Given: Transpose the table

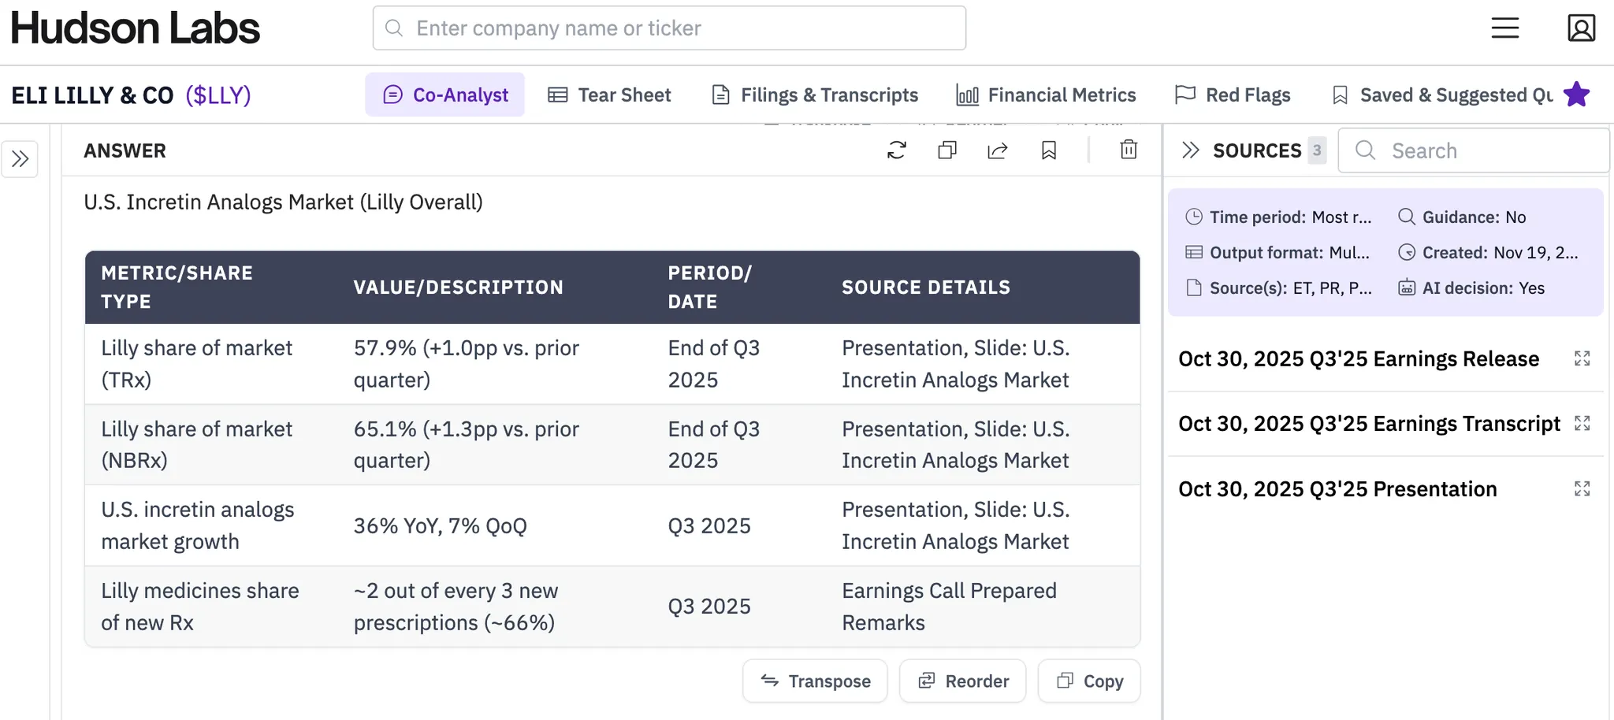Looking at the screenshot, I should [815, 681].
